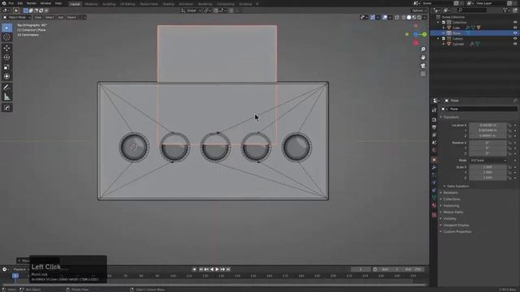Open viewport View menu
Screen dimensions: 520x292
coord(38,17)
